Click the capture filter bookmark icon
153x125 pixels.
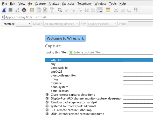pyautogui.click(x=71, y=52)
